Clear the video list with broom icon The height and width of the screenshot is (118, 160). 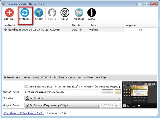coord(65,14)
